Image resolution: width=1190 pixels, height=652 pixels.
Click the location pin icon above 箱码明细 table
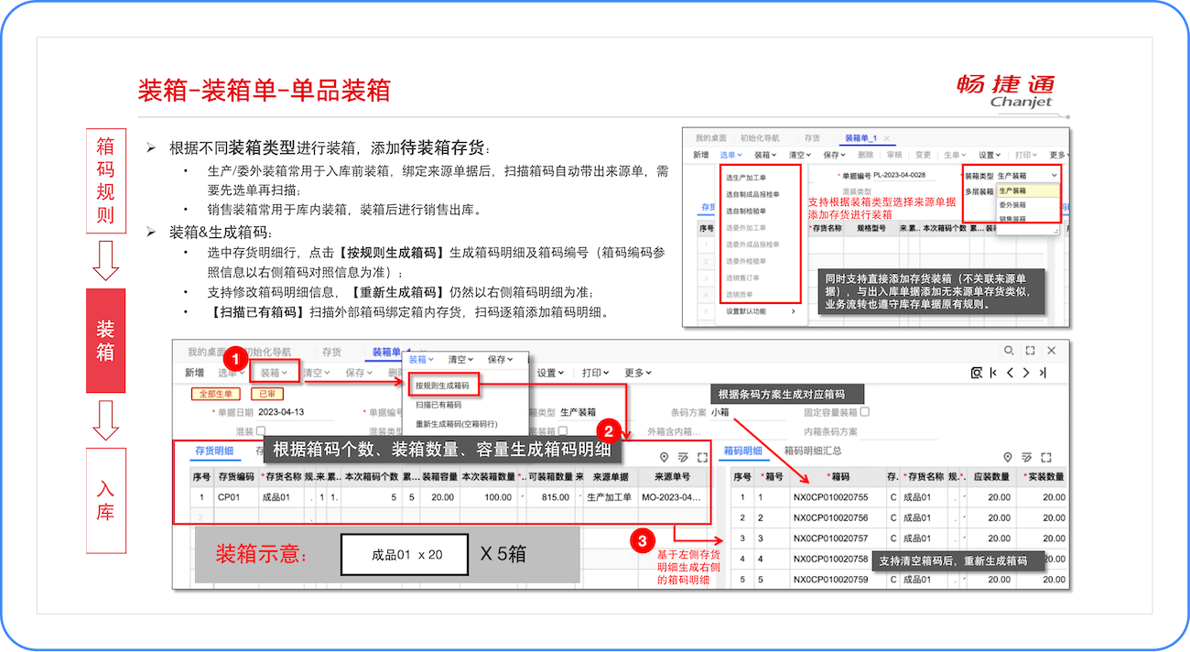[1008, 458]
